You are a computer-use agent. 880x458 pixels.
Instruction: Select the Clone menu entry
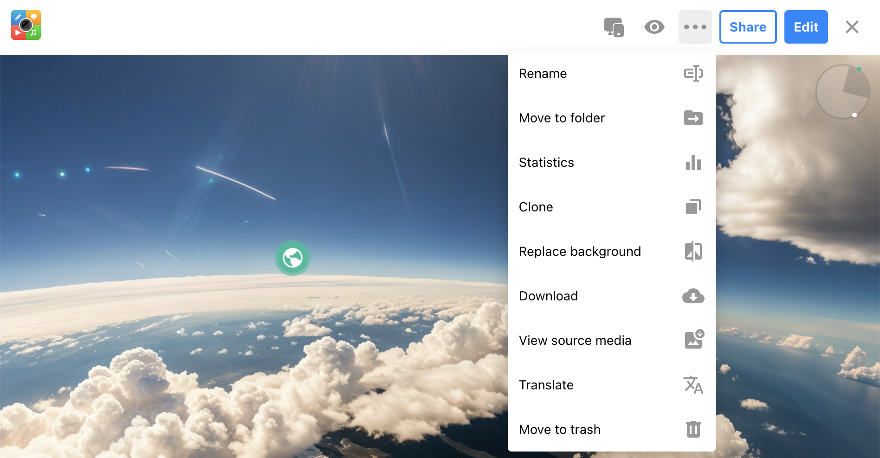[612, 207]
